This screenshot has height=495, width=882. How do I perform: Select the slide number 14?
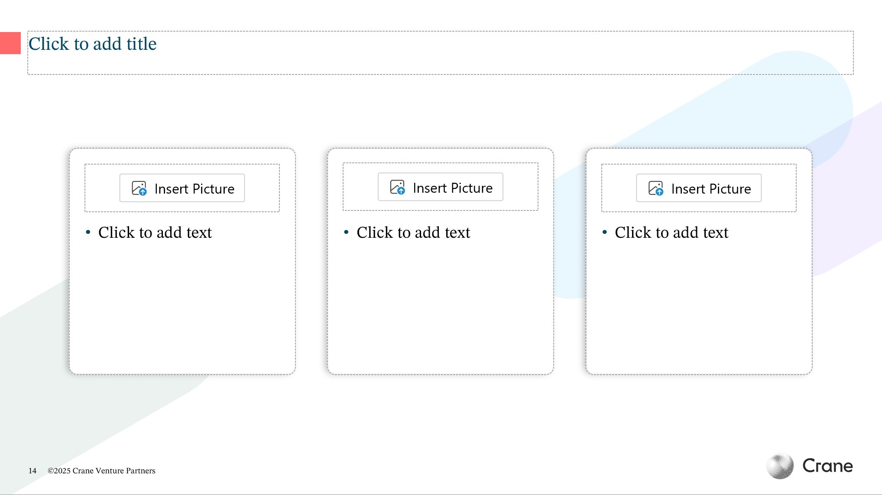[x=32, y=471]
